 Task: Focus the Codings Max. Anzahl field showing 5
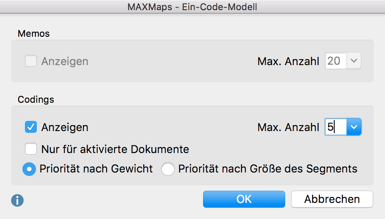[335, 127]
